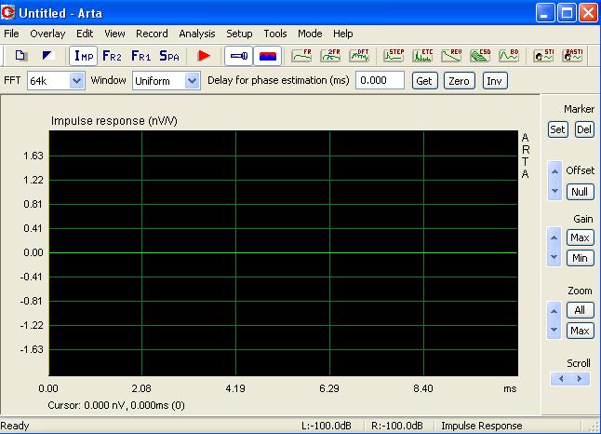Start recording with the red play arrow
601x434 pixels.
coord(204,56)
